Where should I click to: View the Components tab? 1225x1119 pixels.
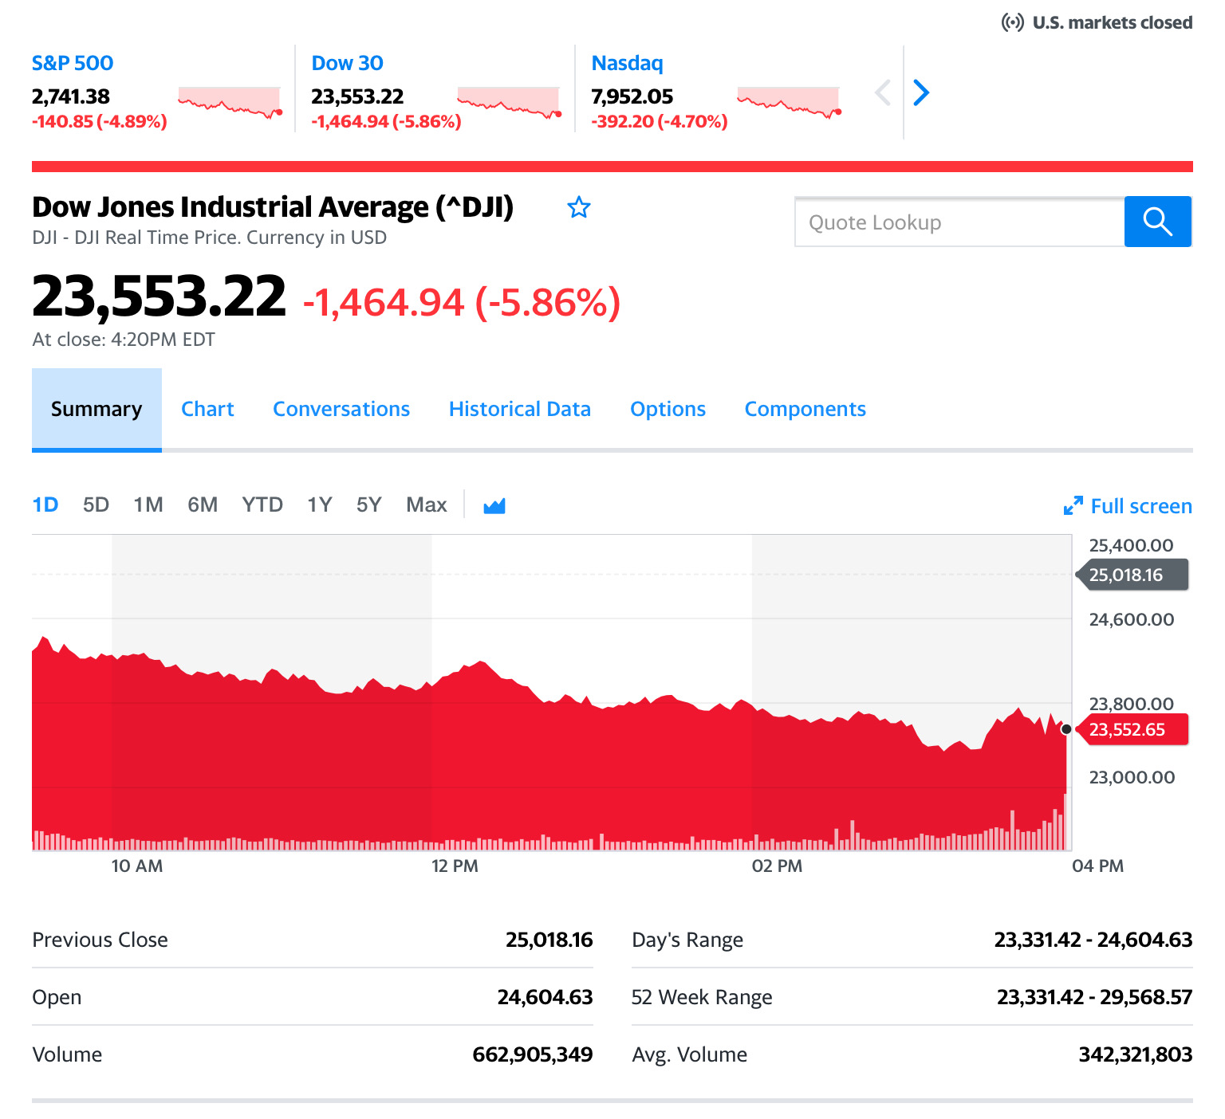point(806,410)
